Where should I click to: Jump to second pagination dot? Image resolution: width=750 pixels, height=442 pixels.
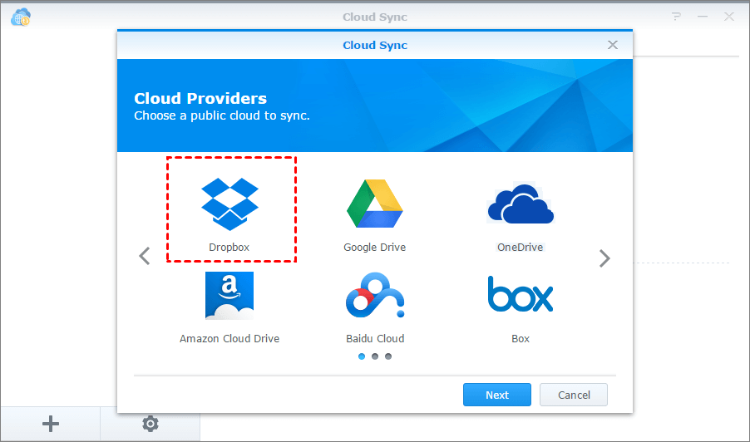point(375,356)
